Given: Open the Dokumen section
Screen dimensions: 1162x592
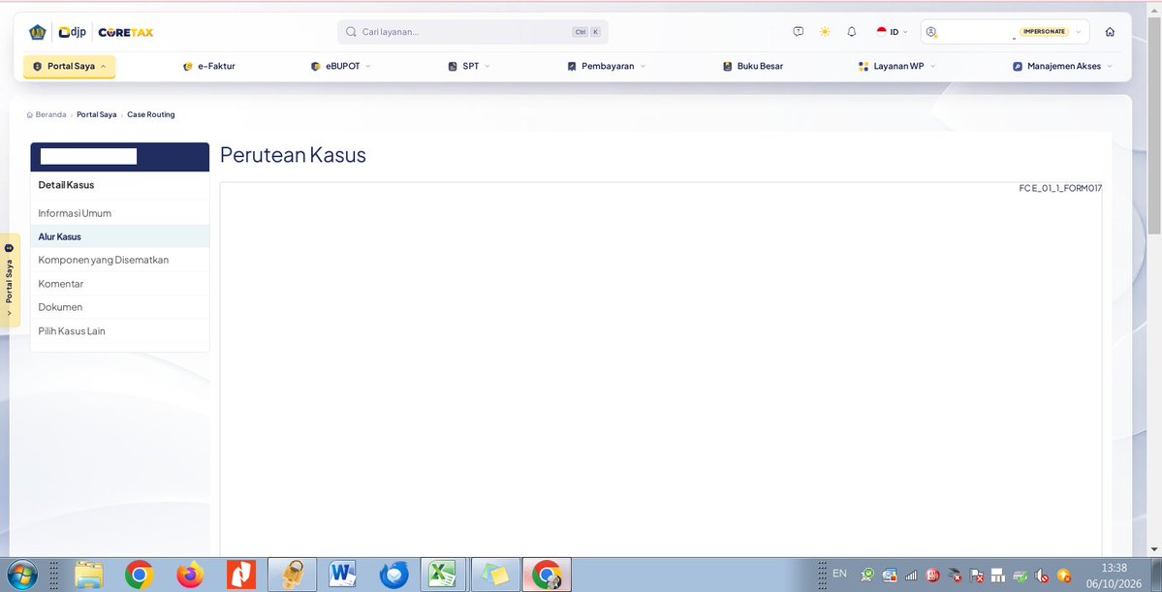Looking at the screenshot, I should coord(120,307).
